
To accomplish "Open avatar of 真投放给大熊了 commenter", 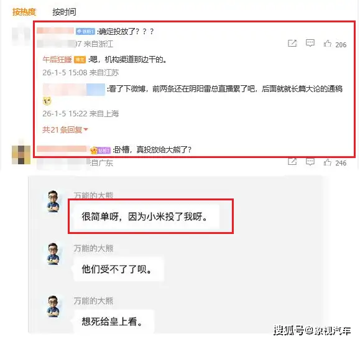I will [21, 155].
